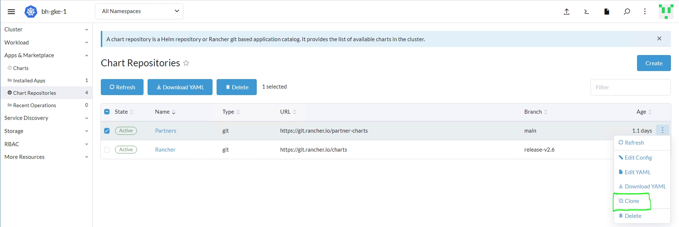Close the chart repository info banner
679x227 pixels.
point(659,39)
